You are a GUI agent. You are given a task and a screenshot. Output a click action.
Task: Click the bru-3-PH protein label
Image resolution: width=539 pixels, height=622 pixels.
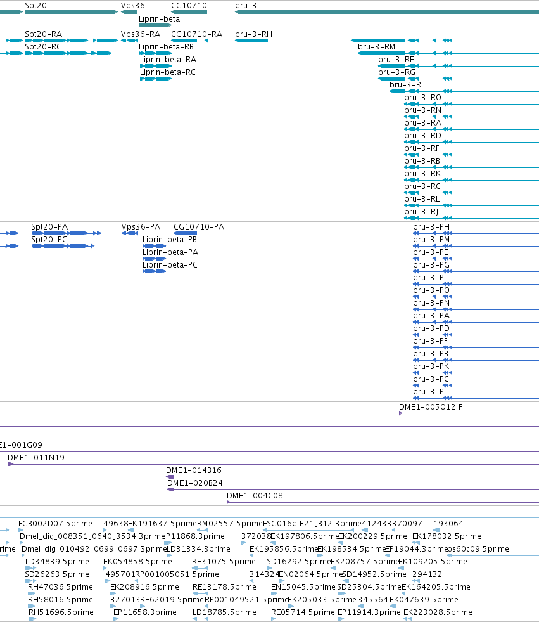coord(431,227)
